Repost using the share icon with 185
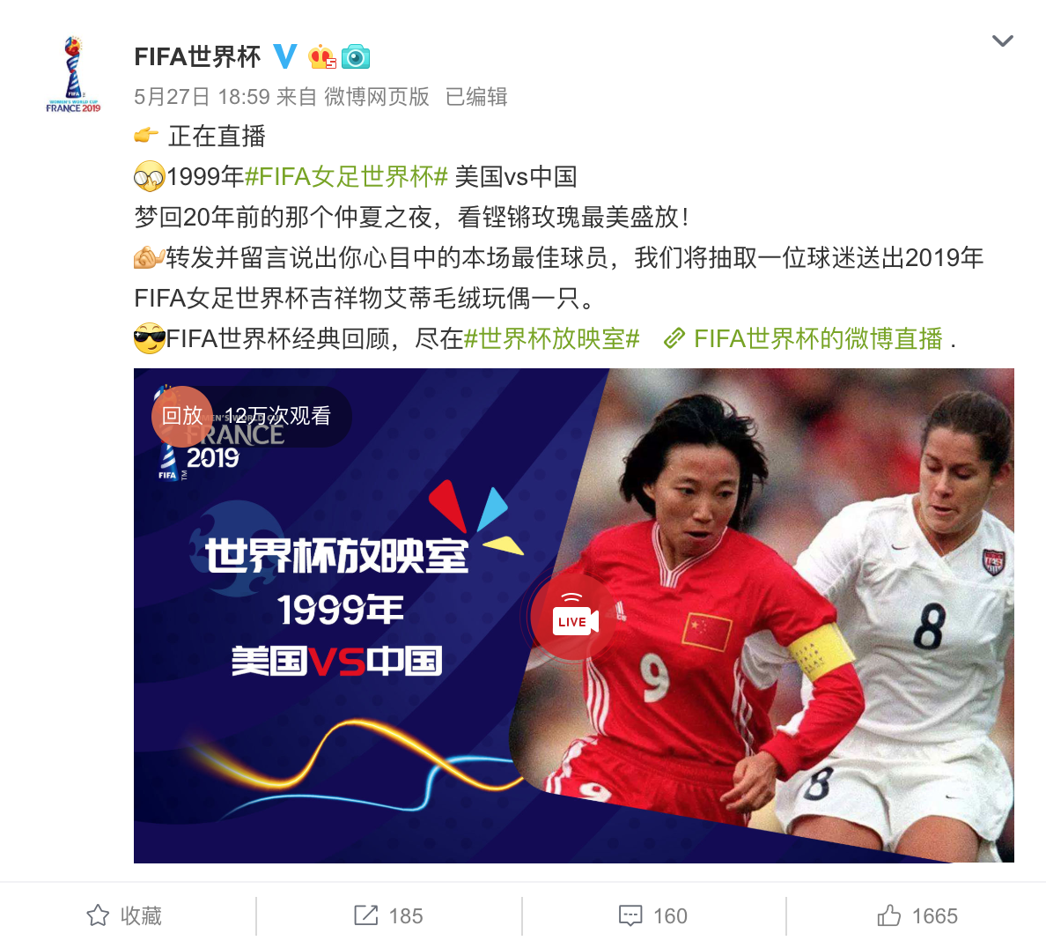Image resolution: width=1046 pixels, height=948 pixels. [x=365, y=915]
